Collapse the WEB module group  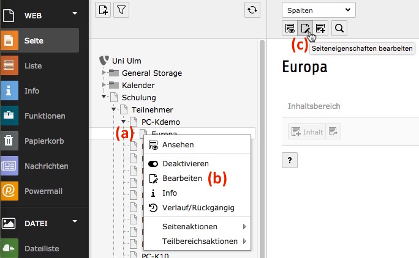point(75,13)
